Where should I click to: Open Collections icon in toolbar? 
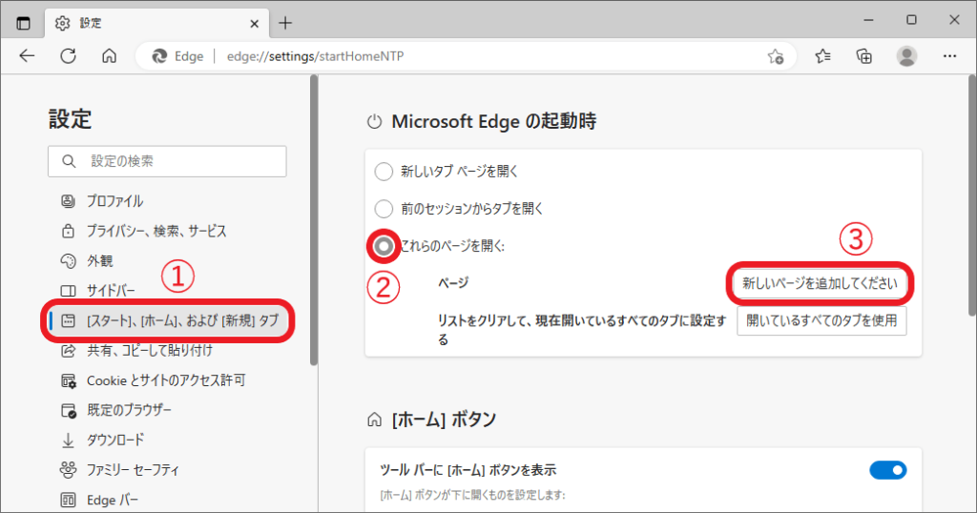pyautogui.click(x=864, y=56)
